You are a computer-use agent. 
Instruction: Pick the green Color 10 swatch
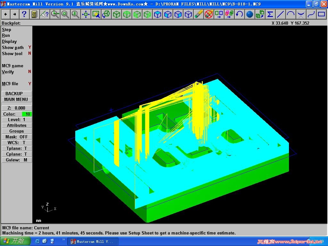[27, 114]
